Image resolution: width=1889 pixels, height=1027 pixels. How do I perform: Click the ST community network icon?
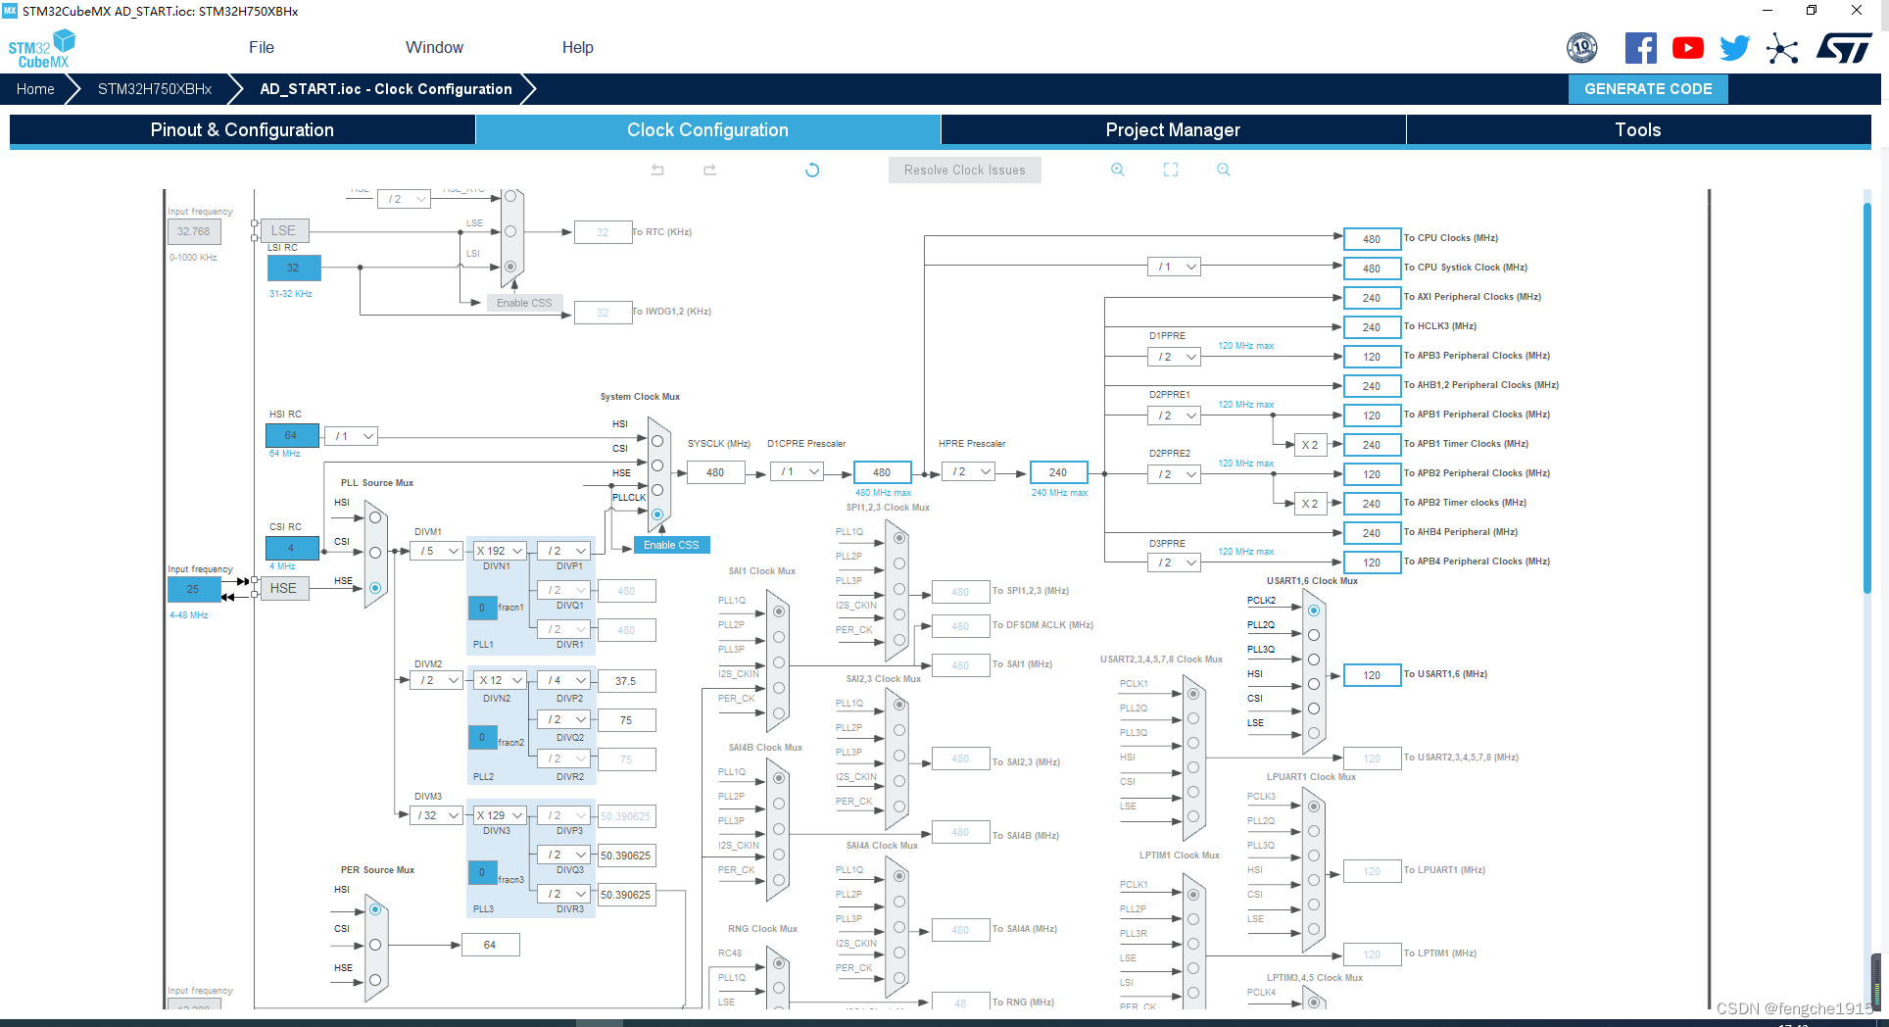coord(1782,48)
